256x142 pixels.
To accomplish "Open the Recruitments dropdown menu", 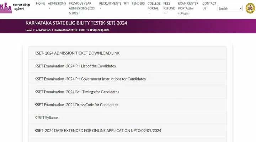I will click(x=110, y=5).
